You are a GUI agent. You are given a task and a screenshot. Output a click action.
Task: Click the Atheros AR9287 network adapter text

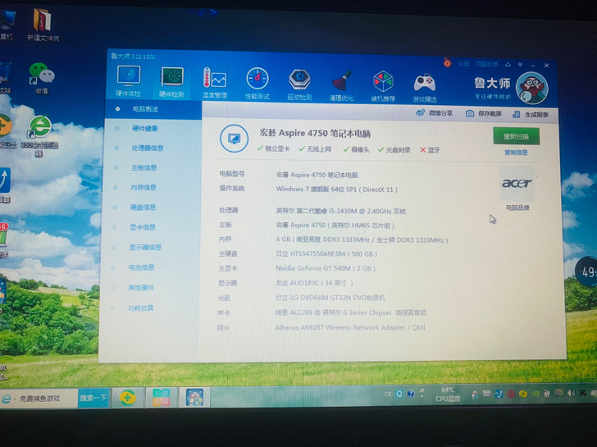pyautogui.click(x=350, y=327)
